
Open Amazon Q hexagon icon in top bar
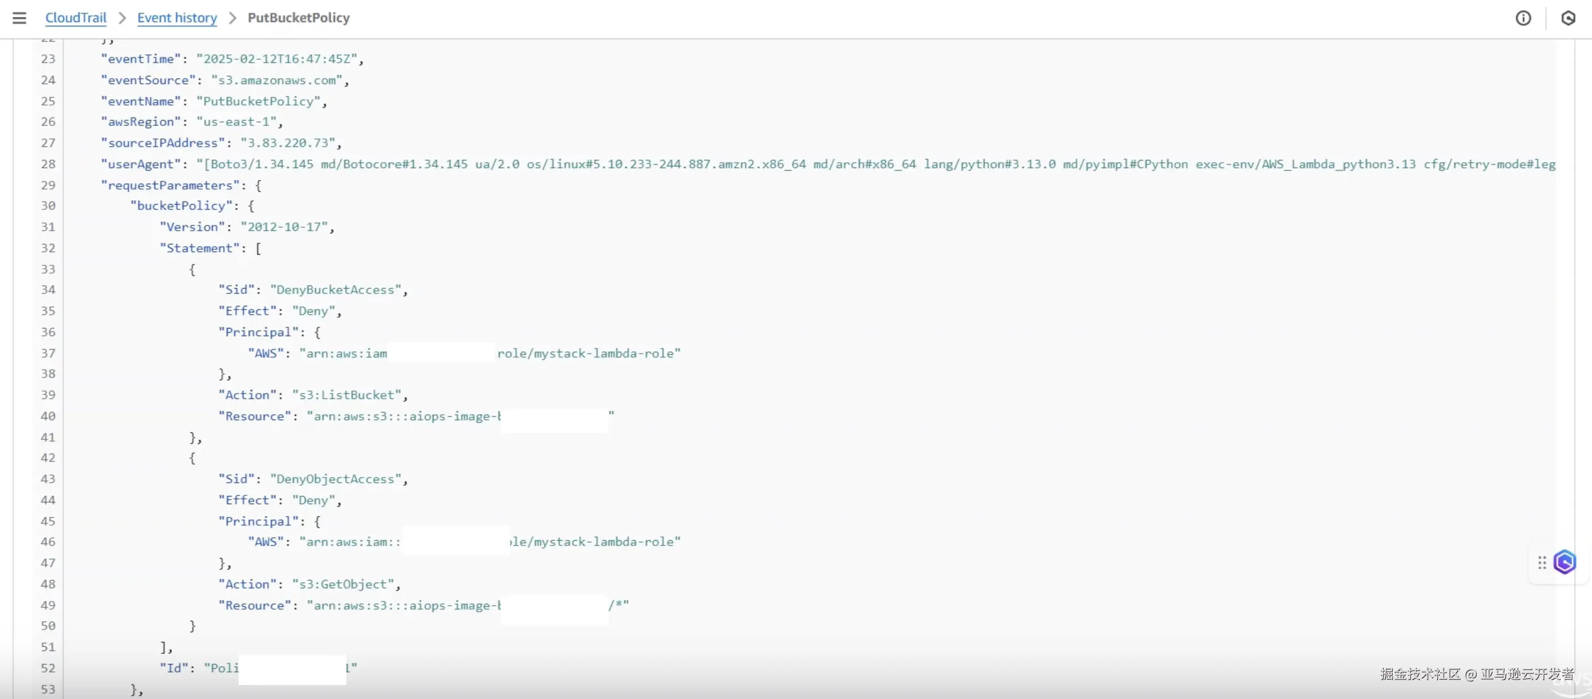(1568, 18)
